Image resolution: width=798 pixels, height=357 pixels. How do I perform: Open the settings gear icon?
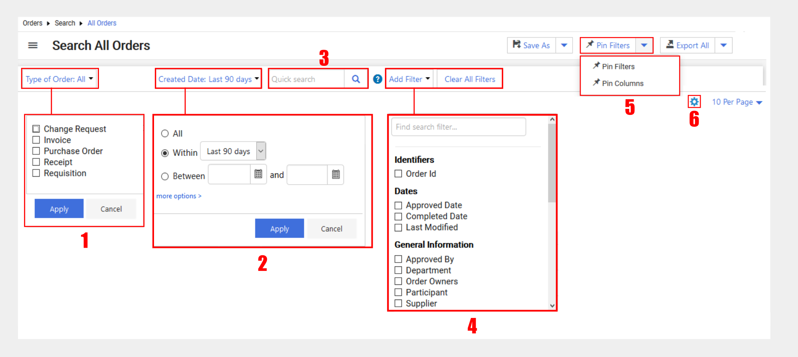coord(694,102)
